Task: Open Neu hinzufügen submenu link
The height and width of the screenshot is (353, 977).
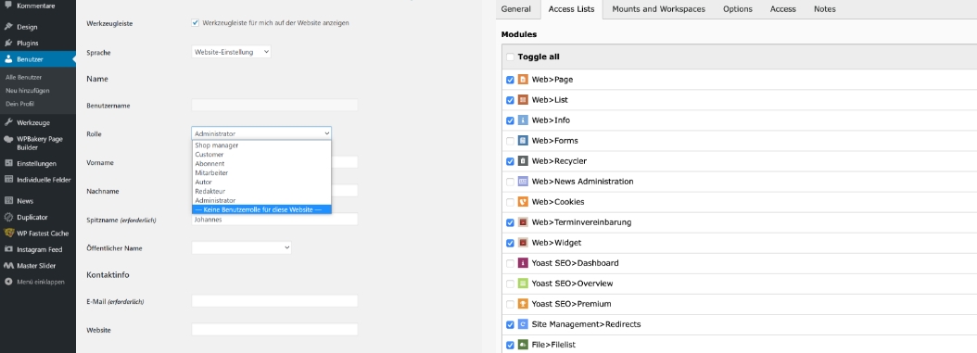Action: [28, 90]
